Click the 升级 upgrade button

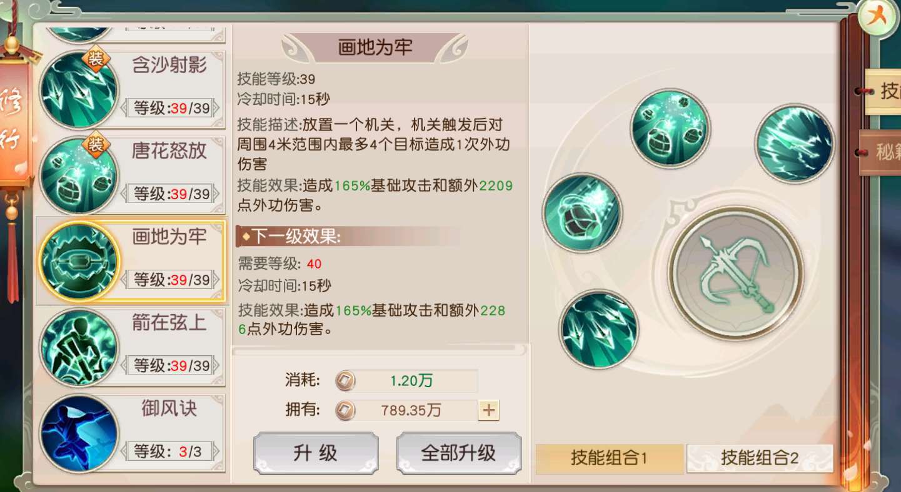pyautogui.click(x=316, y=453)
